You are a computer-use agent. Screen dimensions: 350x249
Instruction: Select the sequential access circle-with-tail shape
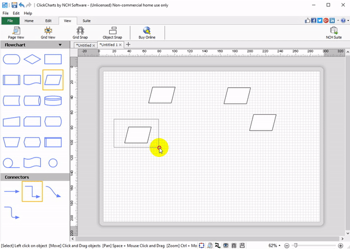pos(12,163)
